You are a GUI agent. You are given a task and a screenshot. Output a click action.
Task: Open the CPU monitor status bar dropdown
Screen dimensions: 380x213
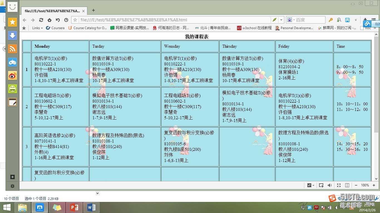pos(311,185)
